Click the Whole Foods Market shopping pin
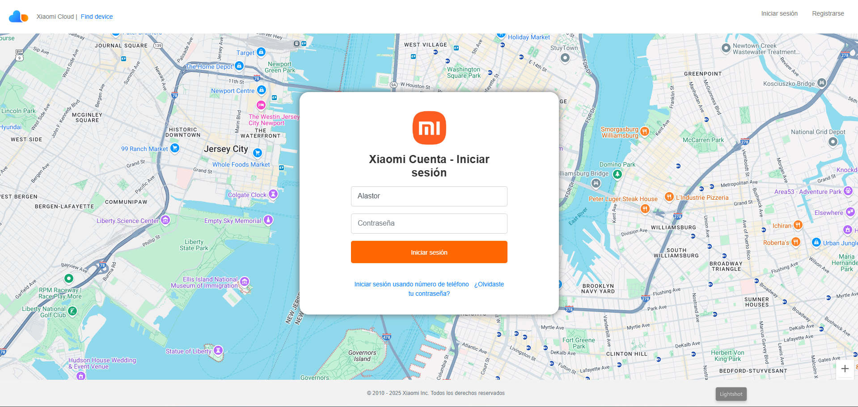Screen dimensions: 858x407 click(258, 153)
